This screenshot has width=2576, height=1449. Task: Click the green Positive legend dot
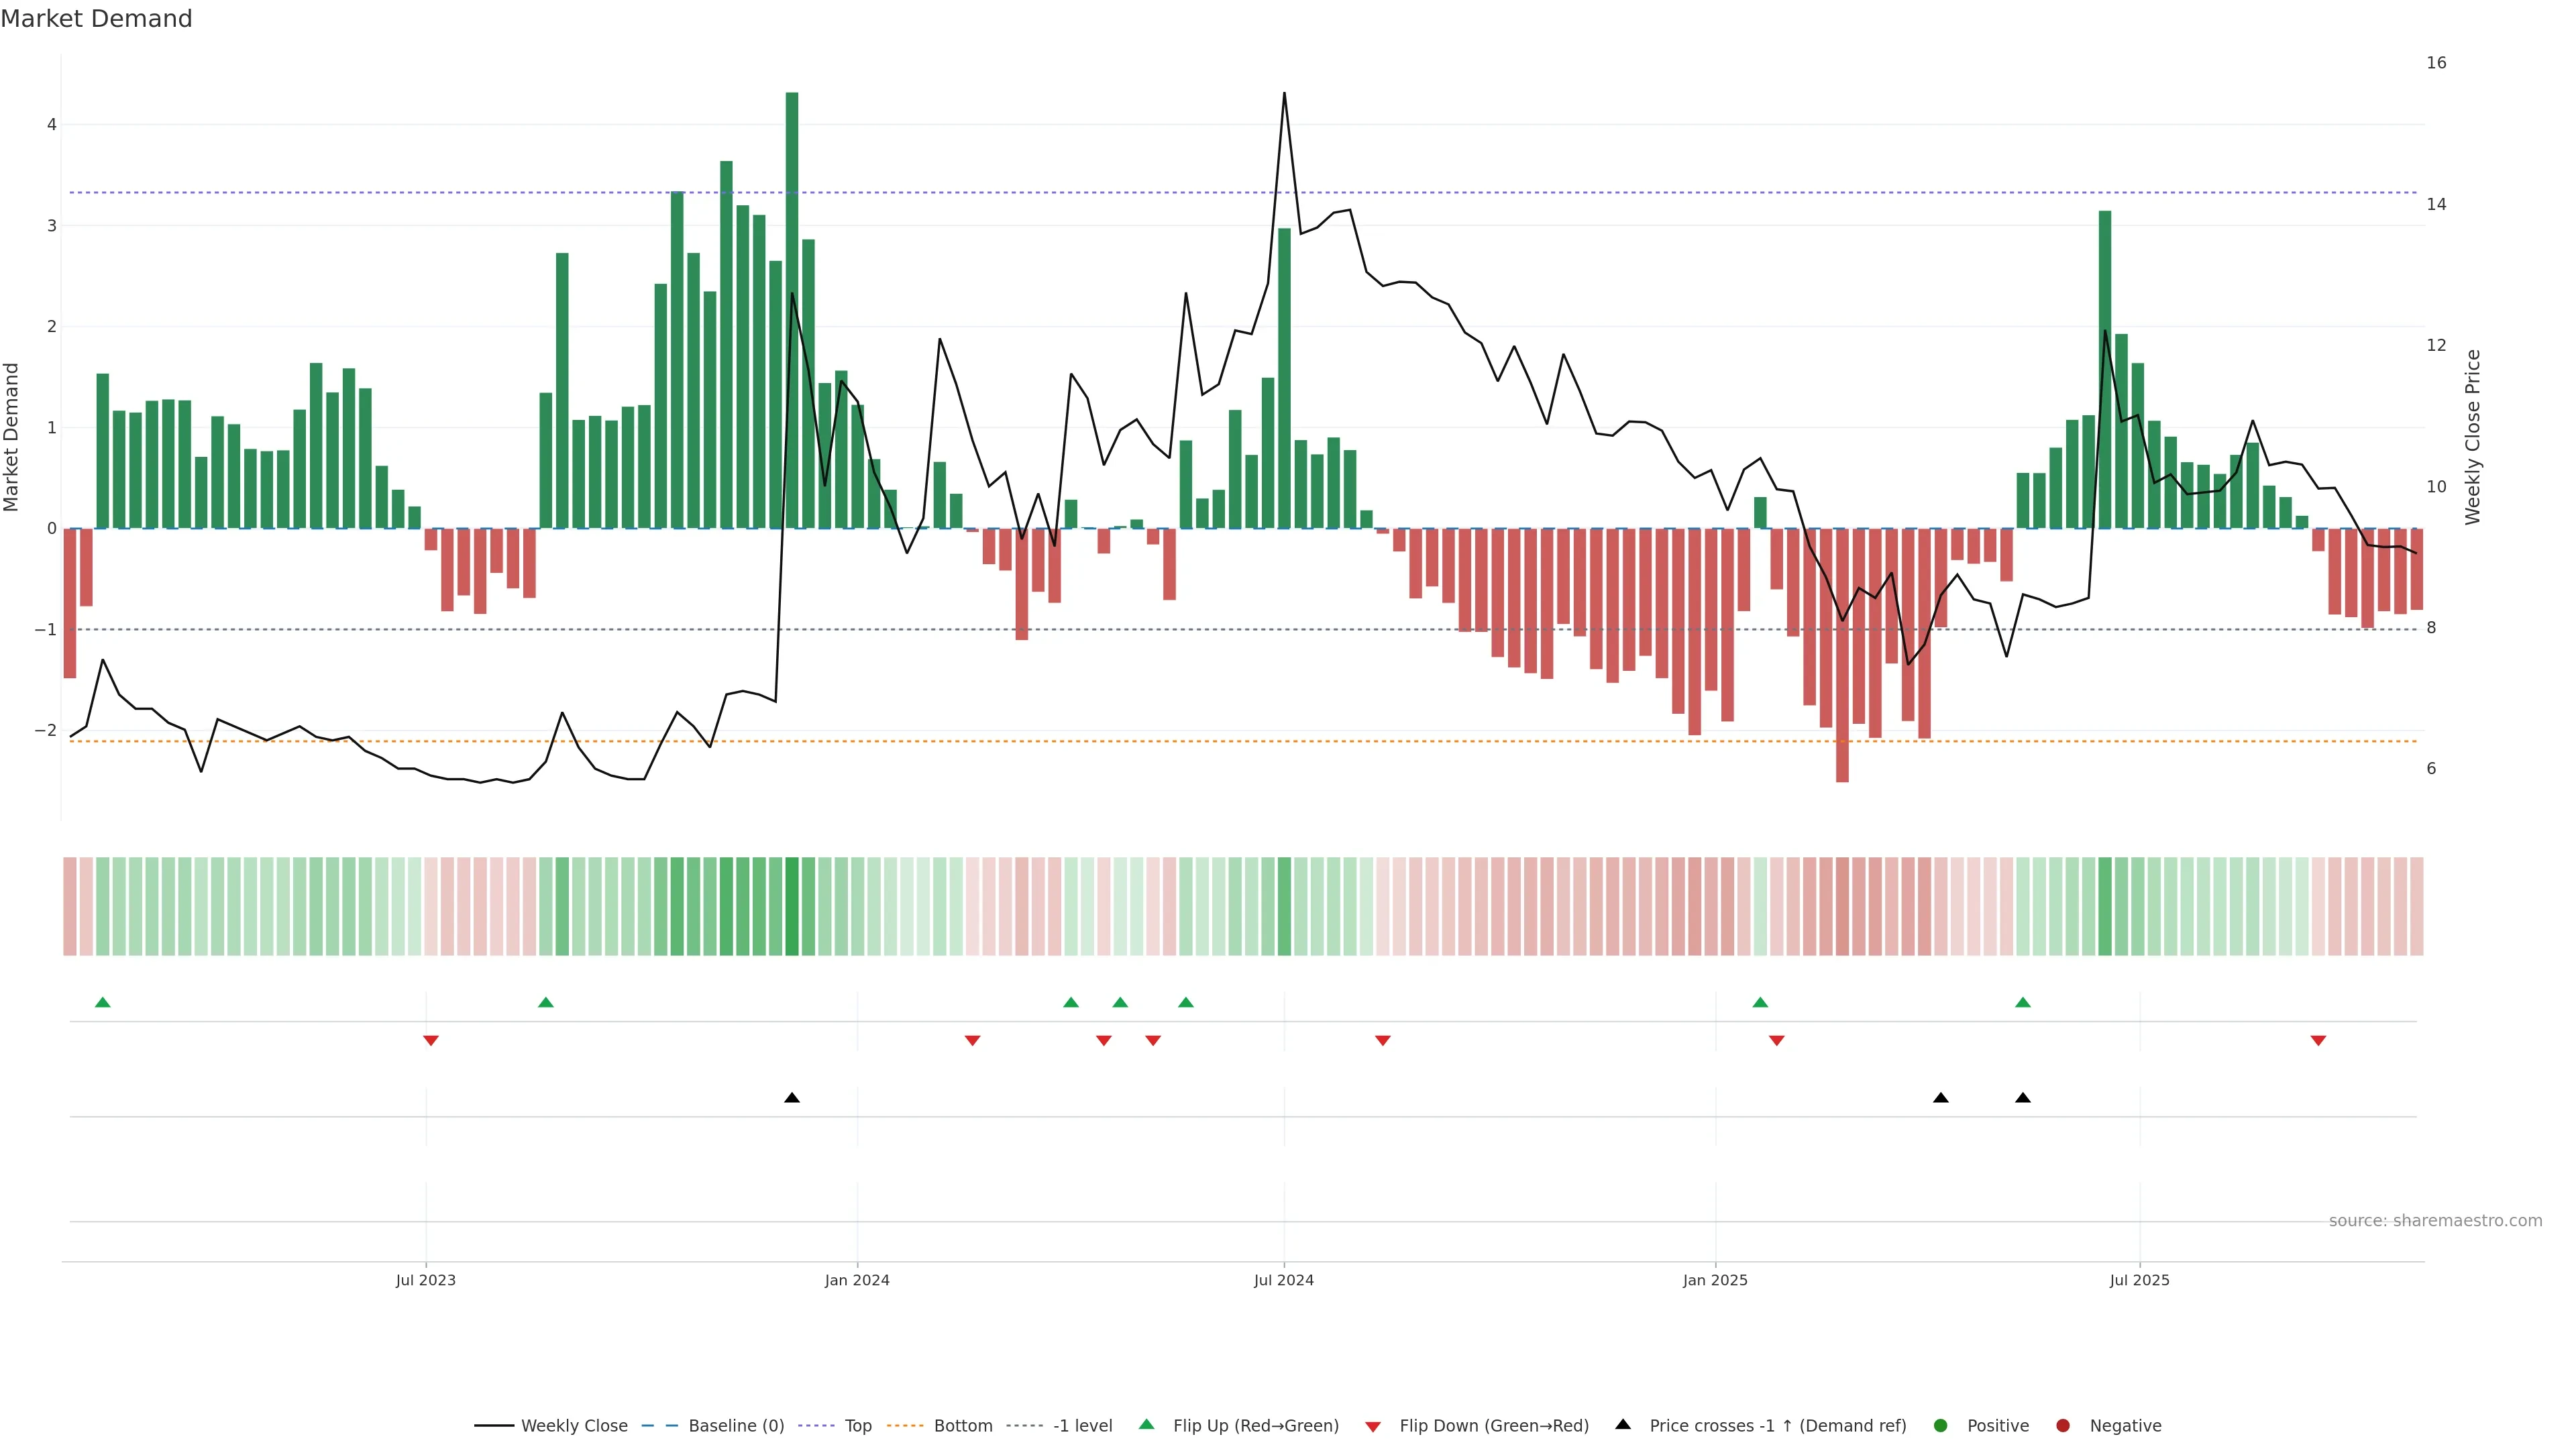1941,1426
